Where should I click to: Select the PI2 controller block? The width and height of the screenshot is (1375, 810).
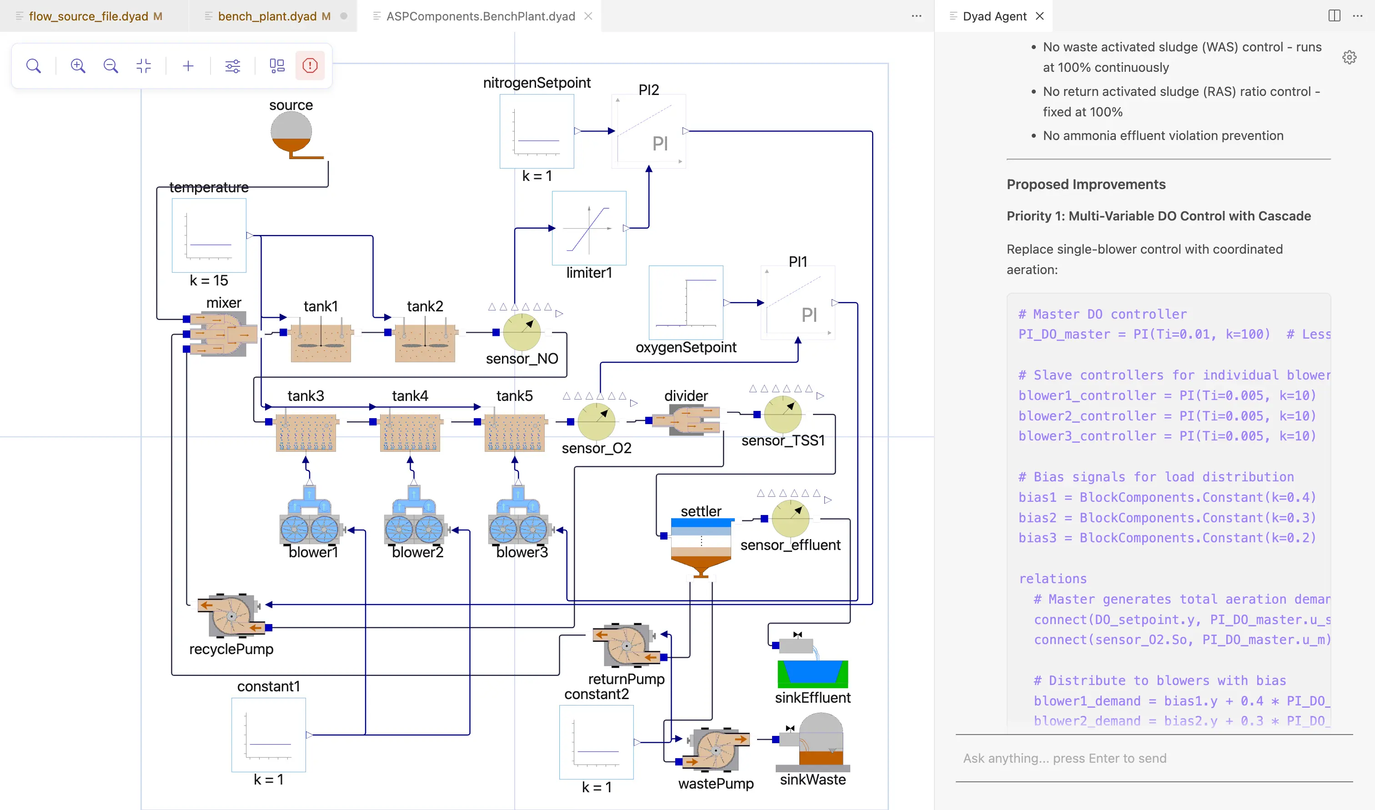648,131
